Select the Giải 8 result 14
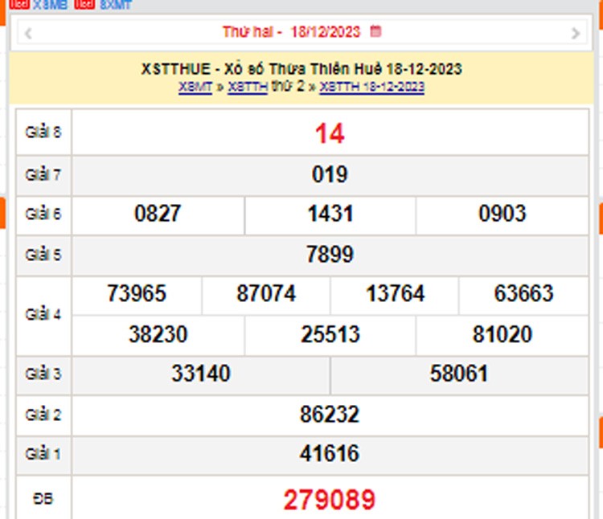Viewport: 603px width, 519px height. [330, 133]
